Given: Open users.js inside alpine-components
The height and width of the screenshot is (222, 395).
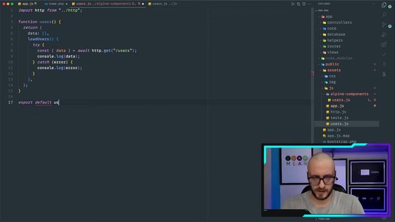Looking at the screenshot, I should coord(341,100).
